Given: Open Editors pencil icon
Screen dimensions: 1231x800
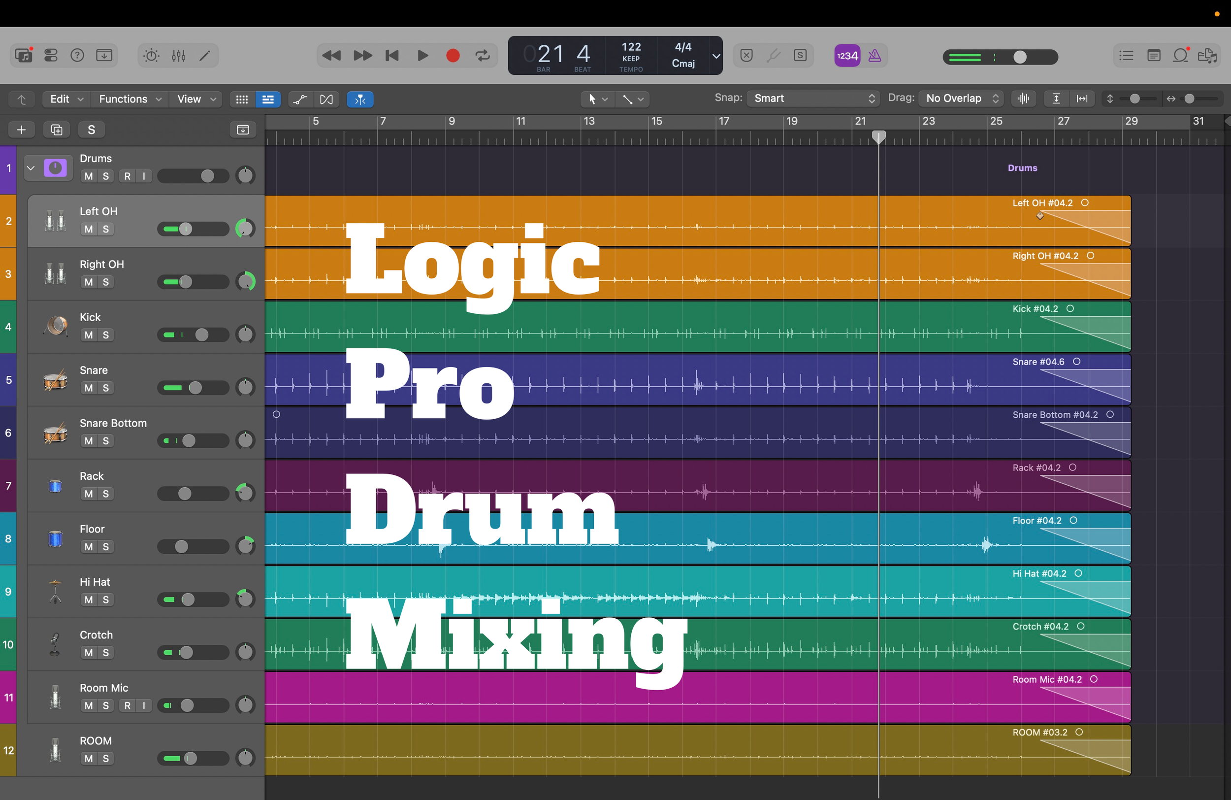Looking at the screenshot, I should (205, 55).
